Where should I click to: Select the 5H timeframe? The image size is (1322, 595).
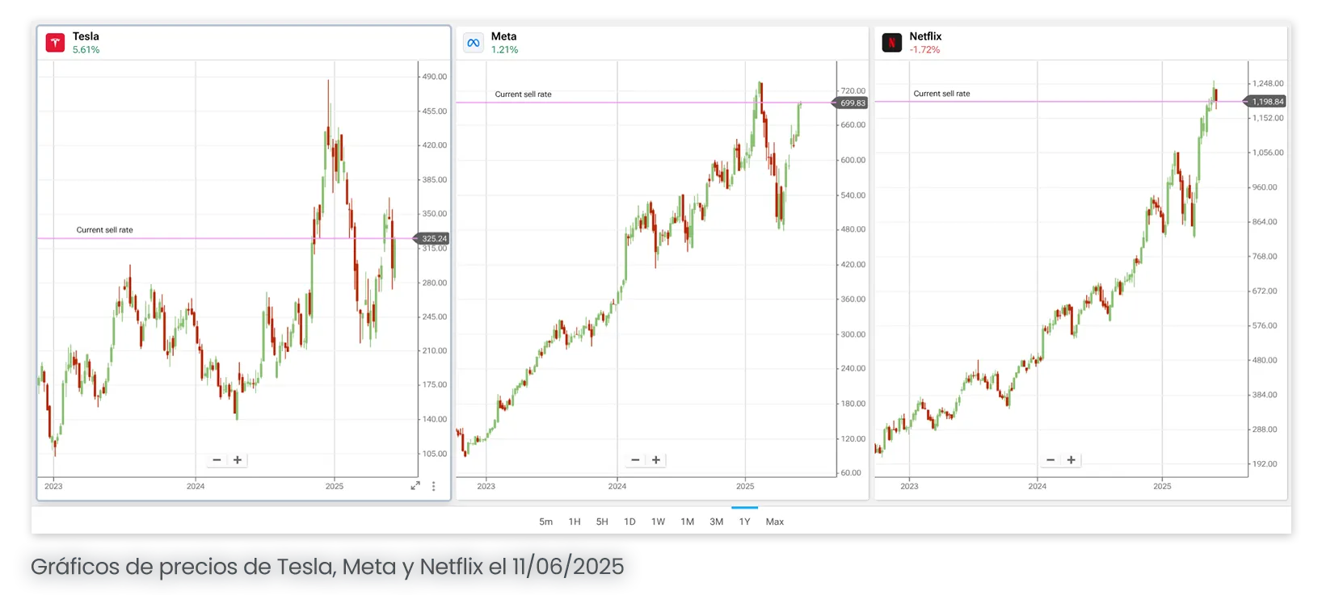[602, 522]
